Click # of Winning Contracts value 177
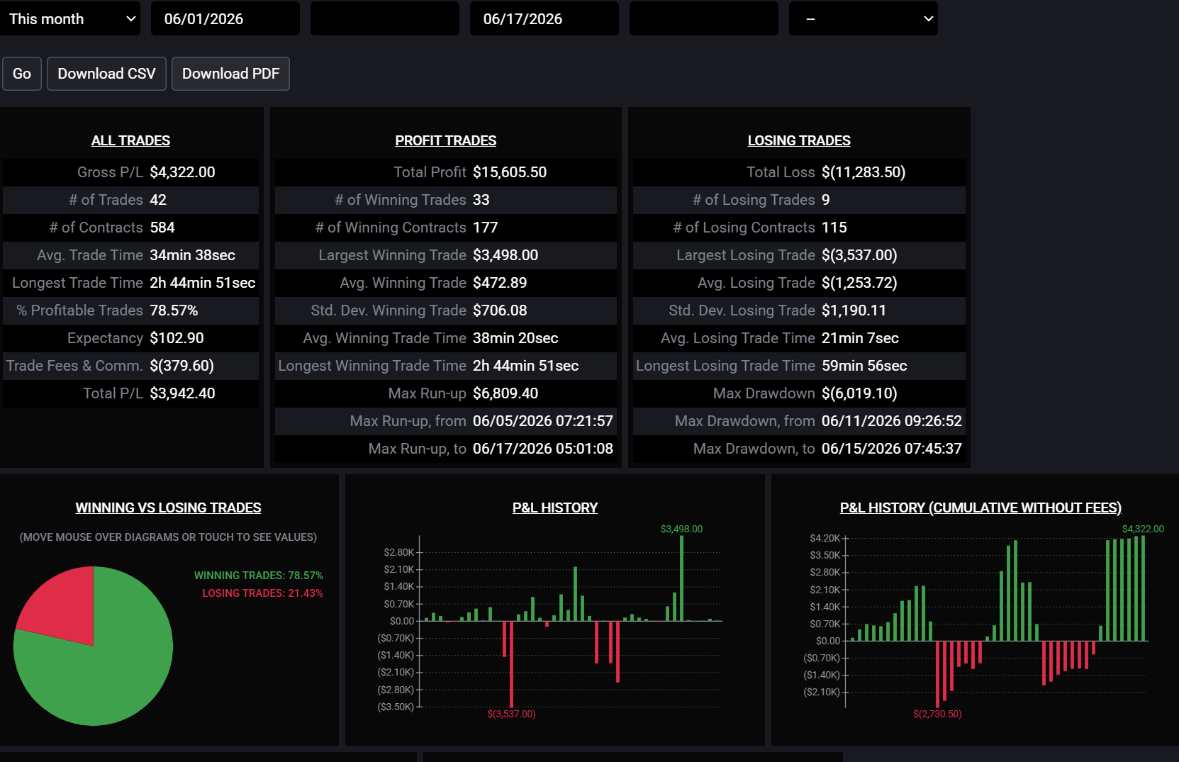The image size is (1179, 762). (x=486, y=228)
